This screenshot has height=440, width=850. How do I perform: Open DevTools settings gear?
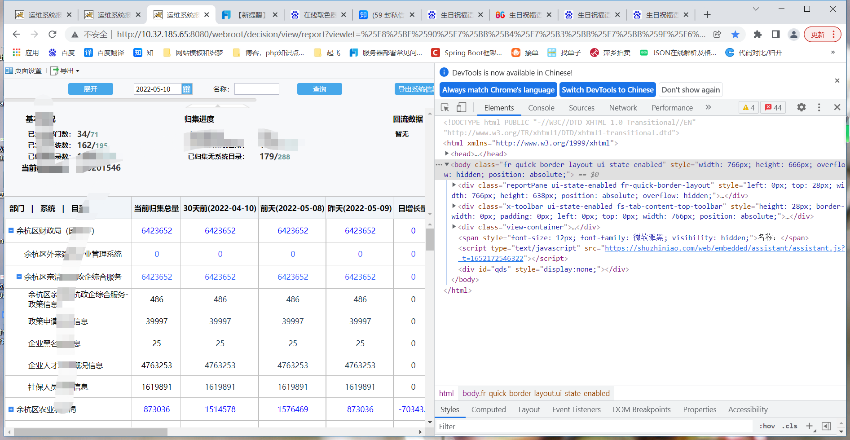coord(802,107)
